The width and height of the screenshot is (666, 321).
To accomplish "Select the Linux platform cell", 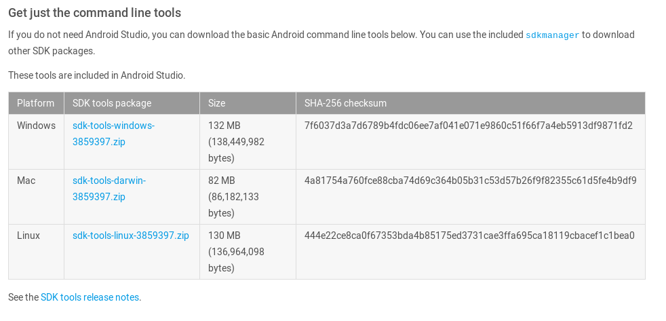I will click(28, 235).
